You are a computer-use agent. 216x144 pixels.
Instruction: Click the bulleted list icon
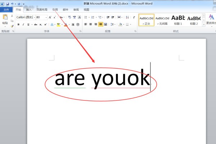[86, 17]
